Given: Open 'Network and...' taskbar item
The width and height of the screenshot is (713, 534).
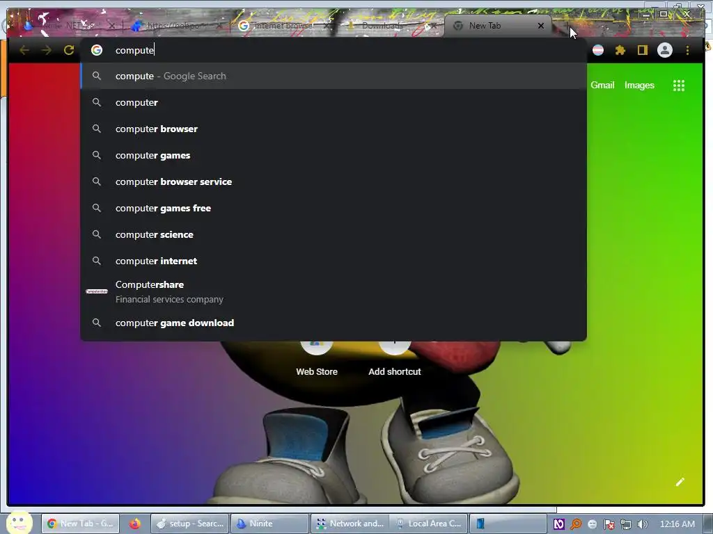Looking at the screenshot, I should coord(350,524).
